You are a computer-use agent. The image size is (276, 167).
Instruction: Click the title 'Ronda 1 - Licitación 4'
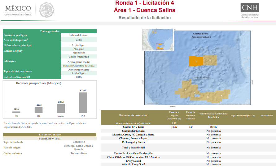[145, 3]
